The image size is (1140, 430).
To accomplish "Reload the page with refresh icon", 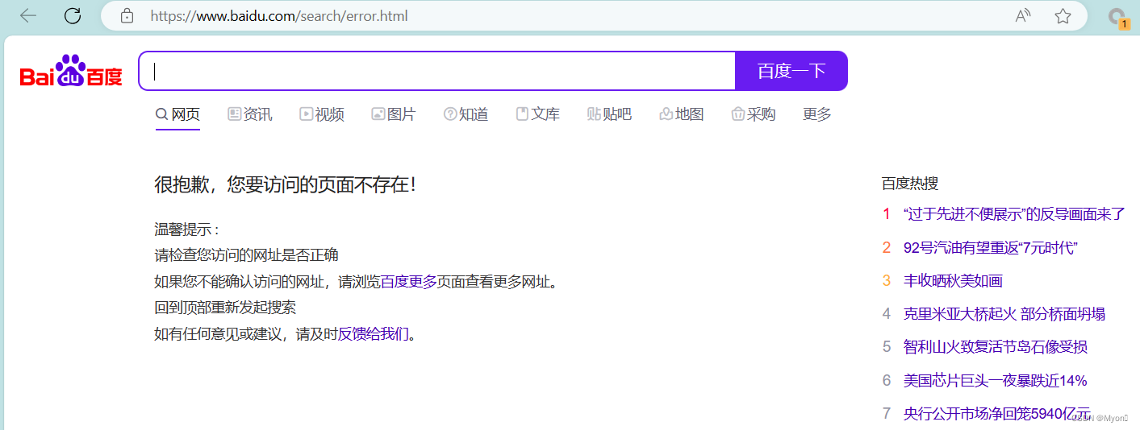I will [73, 15].
